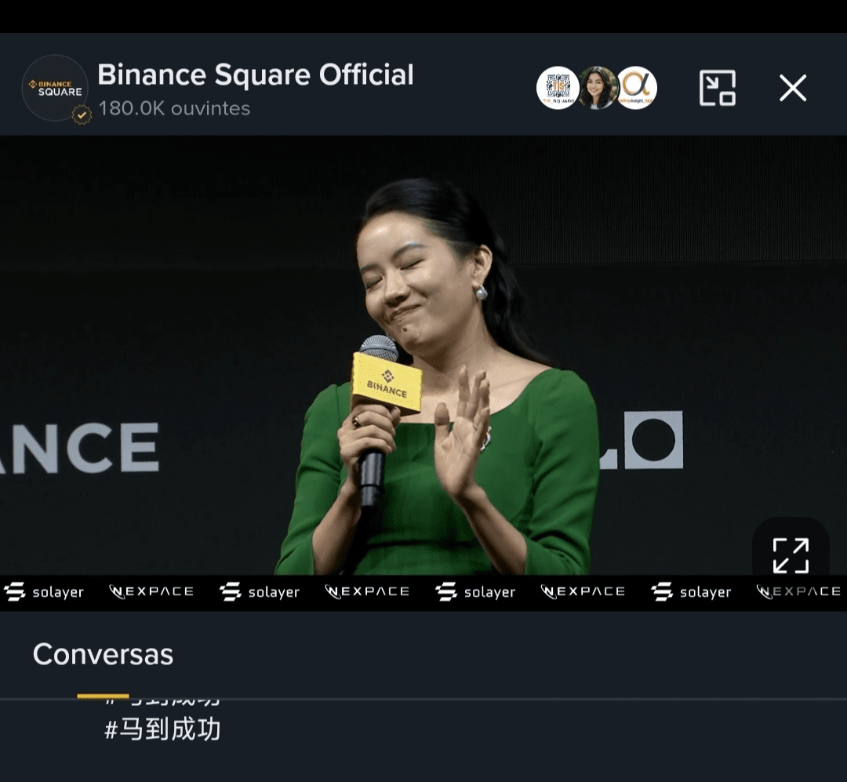Click the leftmost NEXPACE sponsor logo
This screenshot has width=847, height=782.
tap(151, 591)
